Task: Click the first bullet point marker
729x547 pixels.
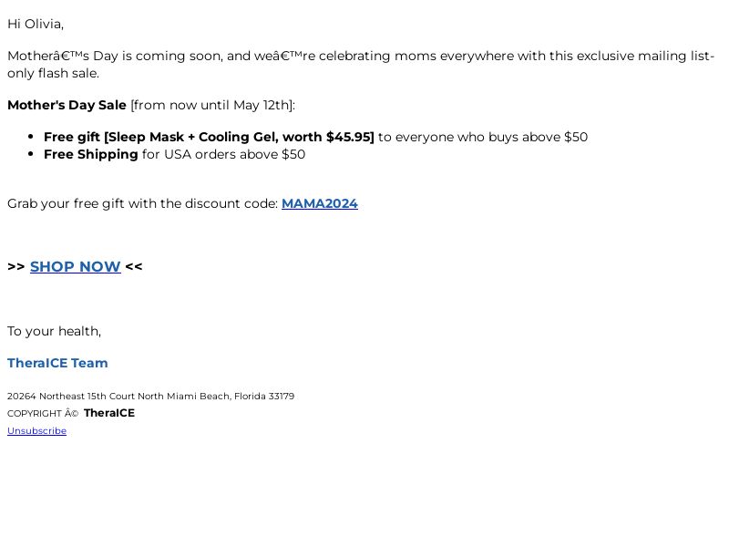Action: (31, 138)
